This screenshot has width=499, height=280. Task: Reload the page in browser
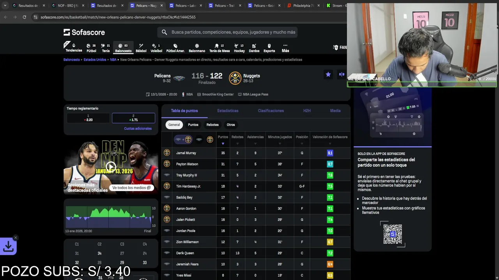[x=24, y=17]
